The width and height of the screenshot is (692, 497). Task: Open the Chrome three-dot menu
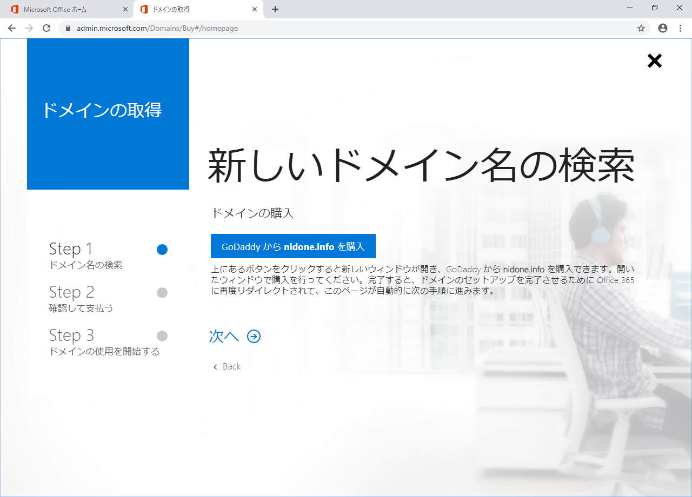[680, 28]
